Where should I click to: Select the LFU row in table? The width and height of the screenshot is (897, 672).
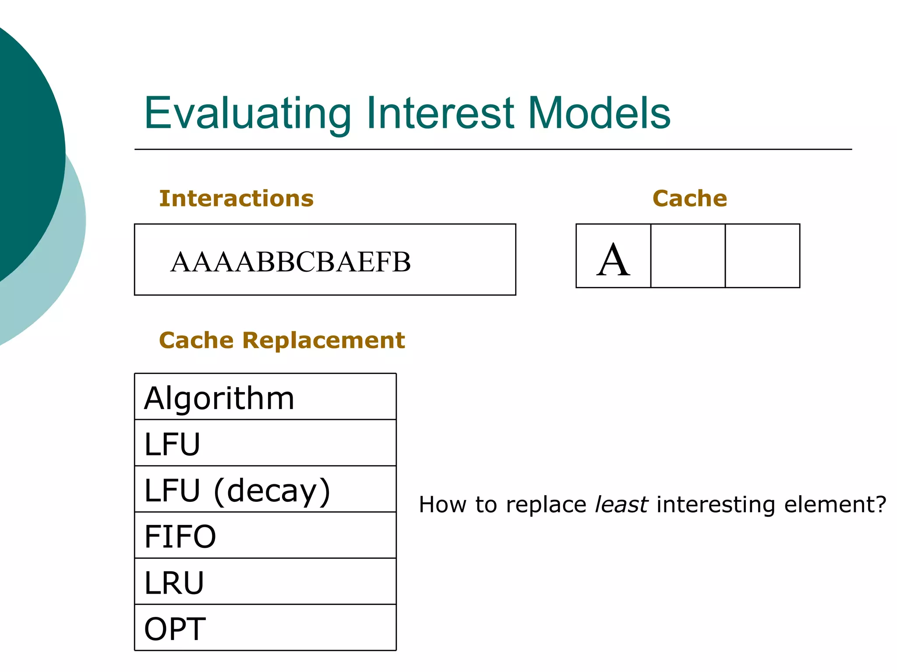pos(265,443)
